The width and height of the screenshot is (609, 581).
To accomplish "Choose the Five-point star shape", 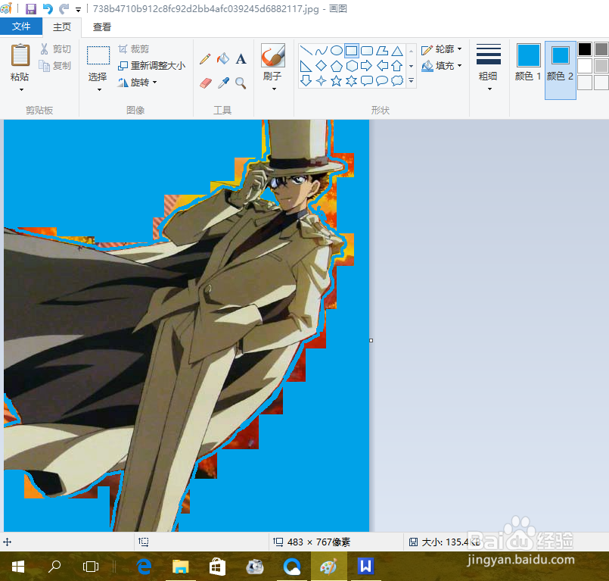I will click(x=337, y=80).
